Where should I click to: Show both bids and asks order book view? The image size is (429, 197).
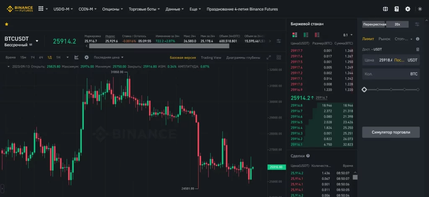point(295,35)
